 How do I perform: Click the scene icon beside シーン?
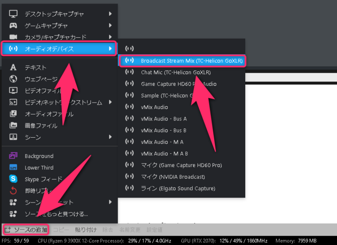click(13, 137)
